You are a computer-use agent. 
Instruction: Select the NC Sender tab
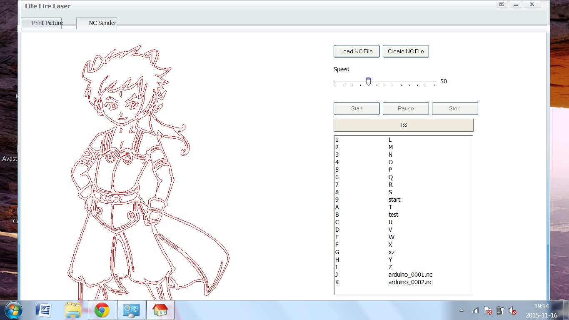tap(97, 23)
